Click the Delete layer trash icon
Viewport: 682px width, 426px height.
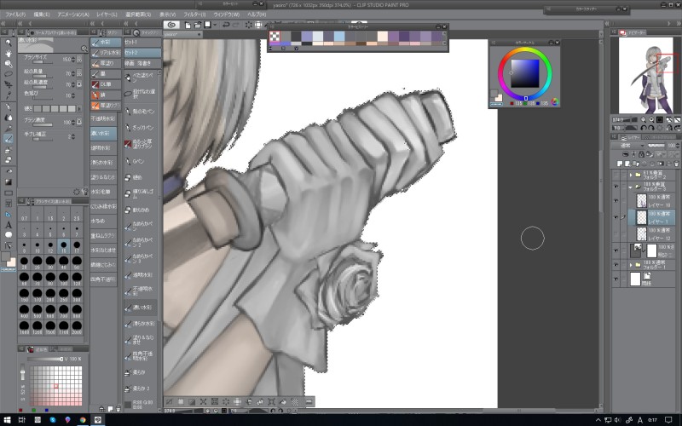tap(676, 164)
